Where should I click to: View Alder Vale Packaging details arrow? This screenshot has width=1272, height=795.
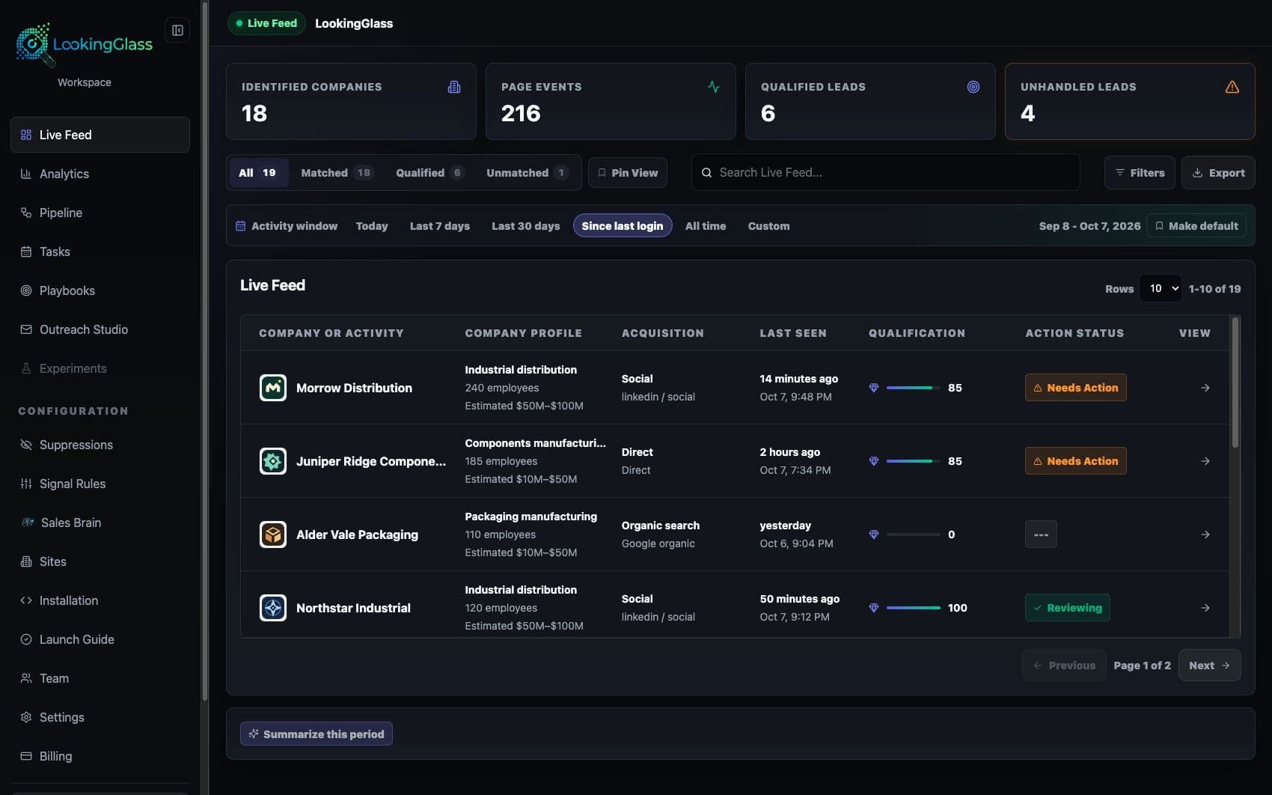click(1205, 534)
